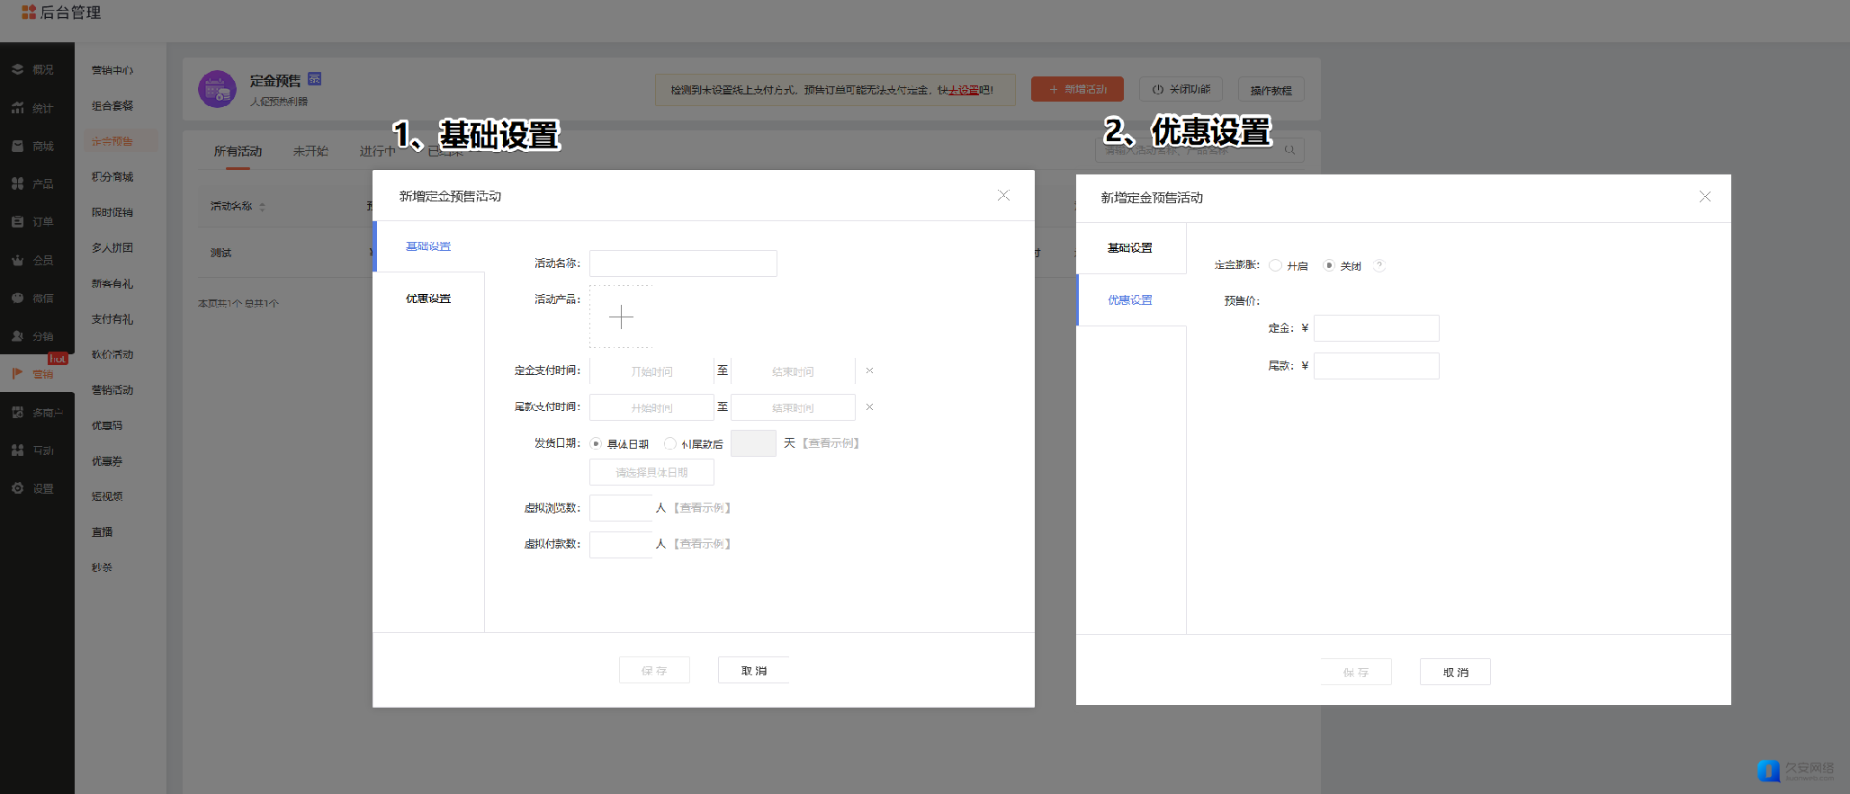Open 尾款支付时间 end time picker
The image size is (1850, 794).
[793, 407]
